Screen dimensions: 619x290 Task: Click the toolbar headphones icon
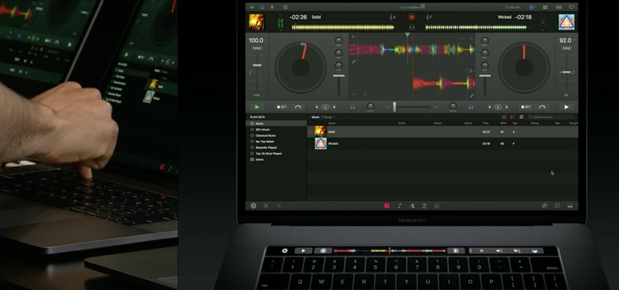pyautogui.click(x=262, y=7)
